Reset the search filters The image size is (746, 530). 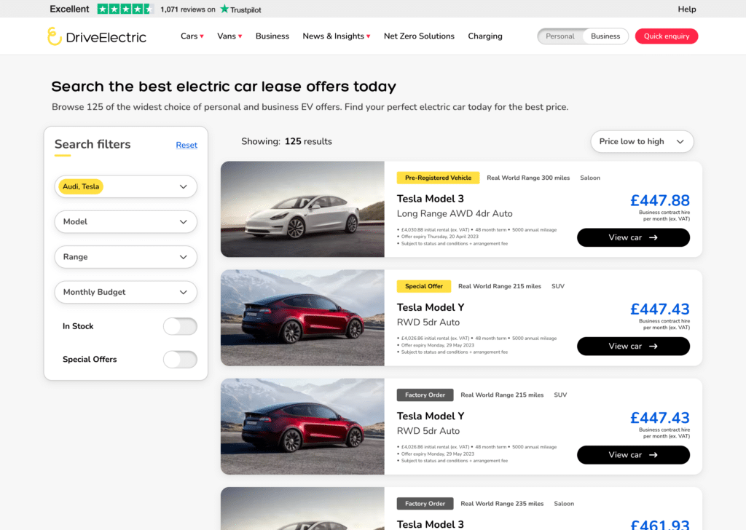pyautogui.click(x=186, y=145)
